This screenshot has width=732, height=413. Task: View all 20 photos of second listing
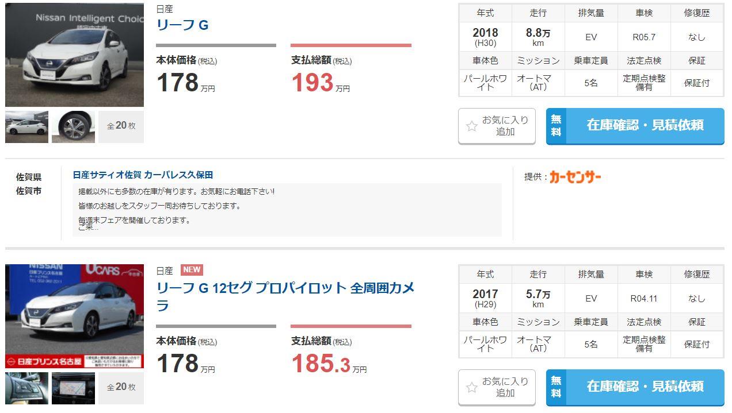pos(121,388)
